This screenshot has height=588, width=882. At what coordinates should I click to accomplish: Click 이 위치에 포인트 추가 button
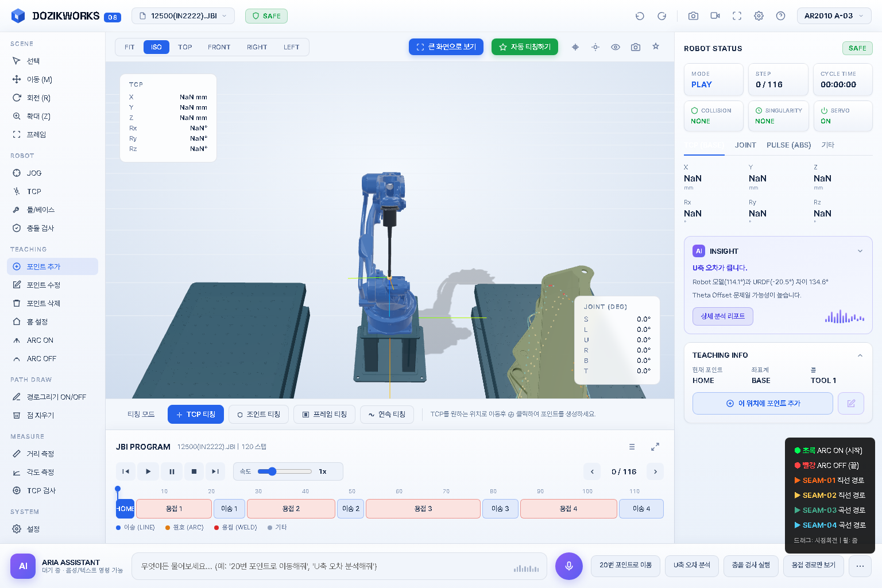click(x=763, y=403)
